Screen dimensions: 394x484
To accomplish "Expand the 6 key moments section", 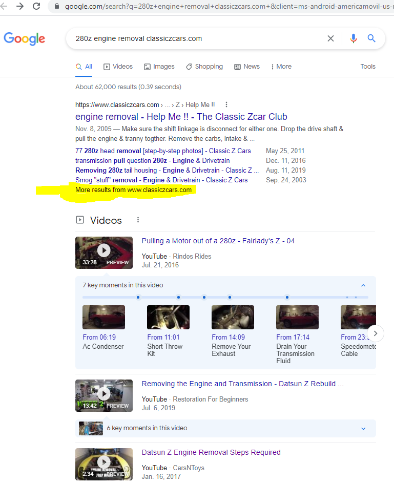I will point(363,429).
